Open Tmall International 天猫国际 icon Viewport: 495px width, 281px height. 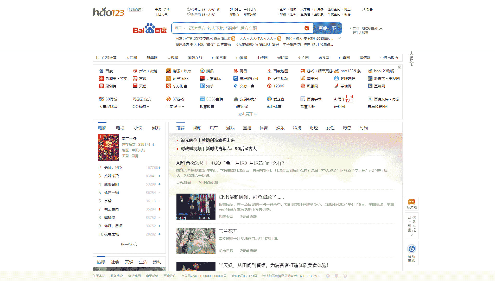coord(202,78)
